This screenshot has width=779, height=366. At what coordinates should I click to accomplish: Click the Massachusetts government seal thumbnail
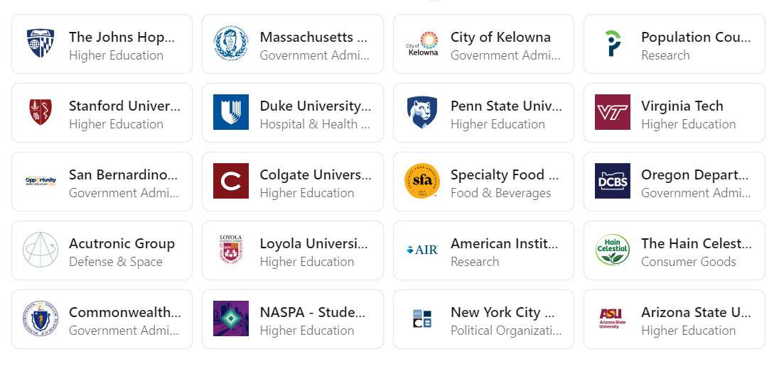tap(231, 44)
